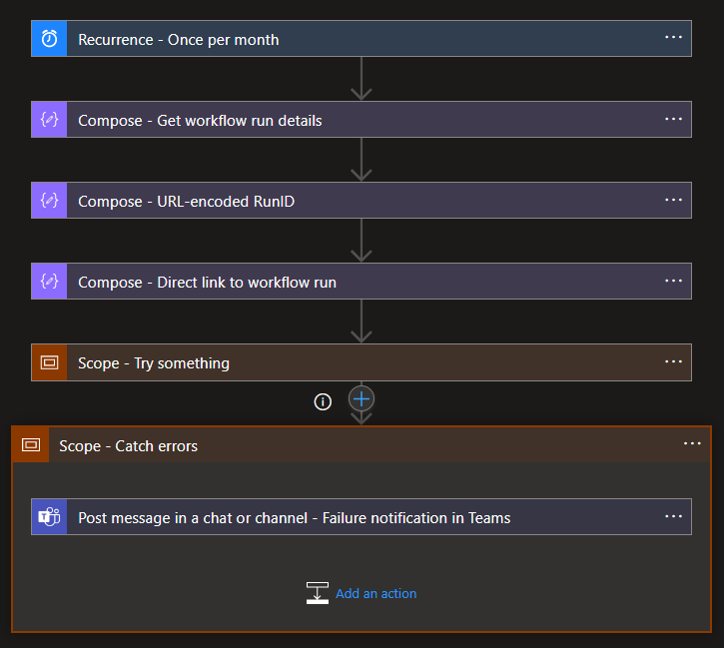
Task: Open the ellipsis menu for Get workflow run details
Action: click(673, 119)
